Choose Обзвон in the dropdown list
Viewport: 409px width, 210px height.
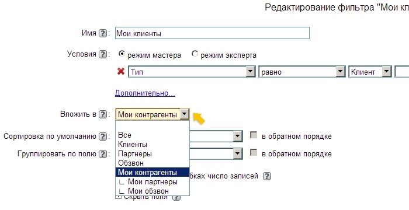(x=152, y=163)
